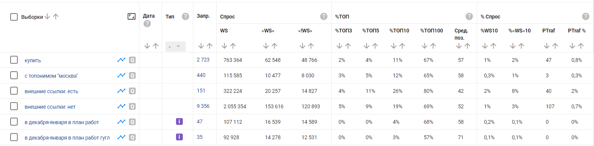Open trend chart for купить row
594x146 pixels.
[121, 60]
